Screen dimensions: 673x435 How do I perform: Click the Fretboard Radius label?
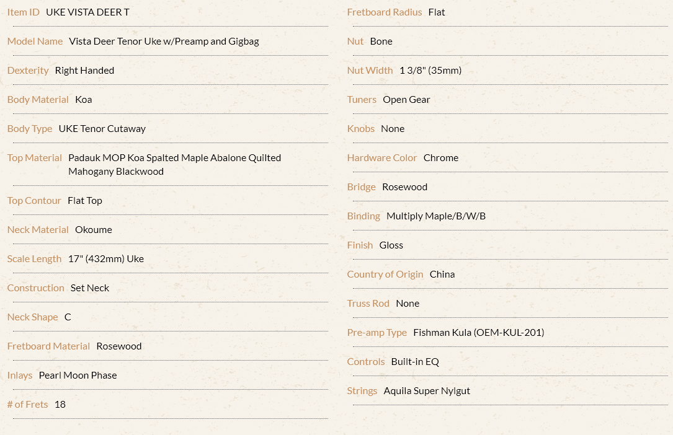click(385, 12)
